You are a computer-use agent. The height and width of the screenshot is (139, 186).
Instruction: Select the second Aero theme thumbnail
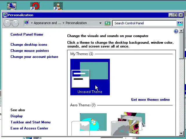click(128, 124)
